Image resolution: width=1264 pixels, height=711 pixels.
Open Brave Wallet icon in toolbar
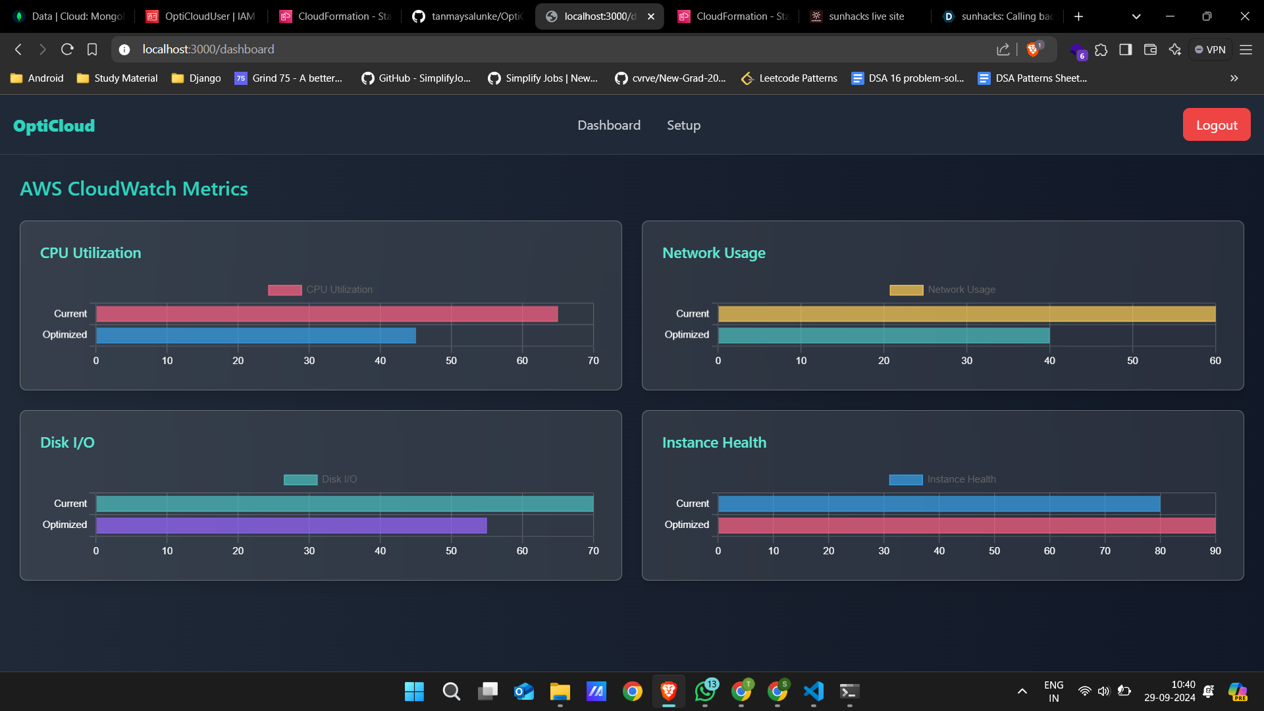pos(1150,49)
